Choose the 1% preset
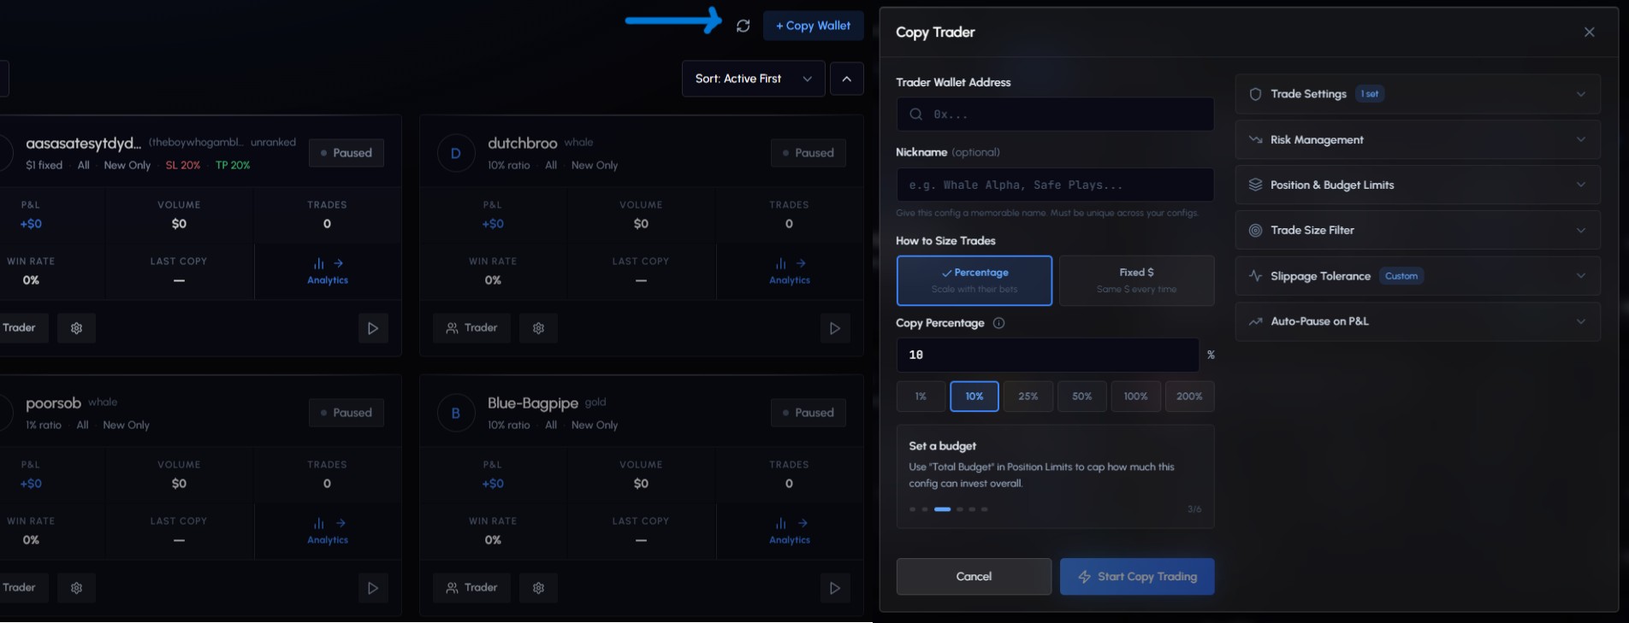Screen dimensions: 1629x623 [x=921, y=397]
